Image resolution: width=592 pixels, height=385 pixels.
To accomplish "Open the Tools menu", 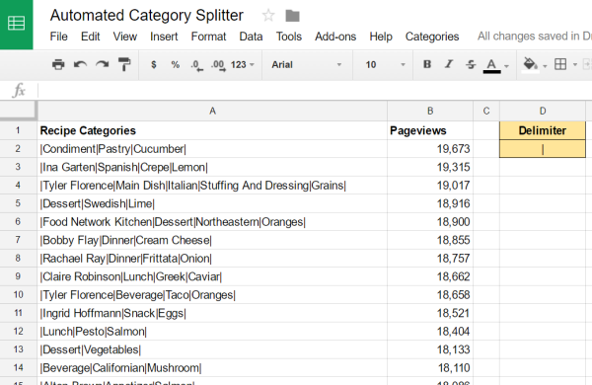I will pyautogui.click(x=289, y=37).
